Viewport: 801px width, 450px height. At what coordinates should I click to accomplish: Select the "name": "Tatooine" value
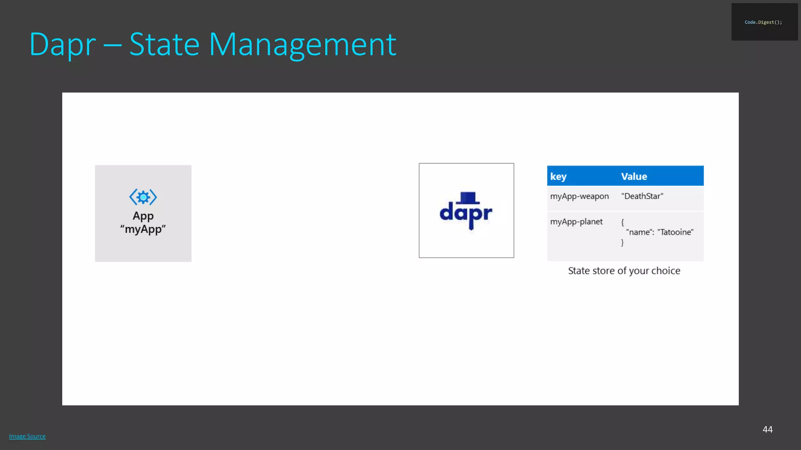coord(659,232)
